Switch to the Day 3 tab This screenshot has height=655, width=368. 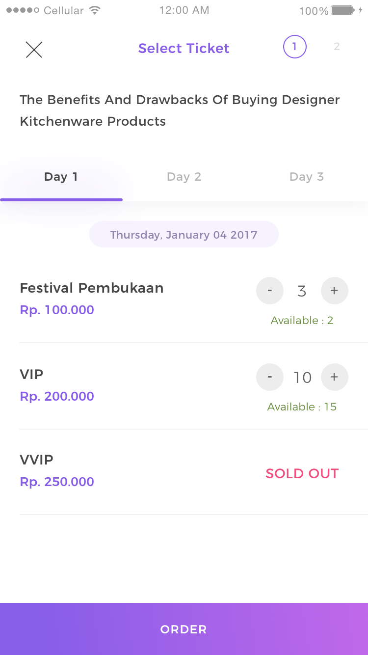[307, 177]
